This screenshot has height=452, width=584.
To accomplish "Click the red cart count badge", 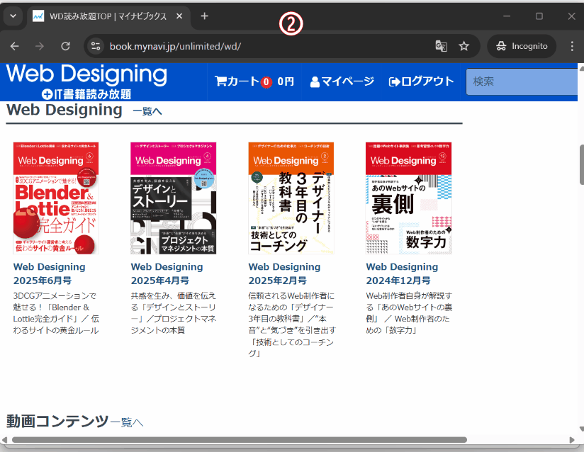I will [x=266, y=82].
